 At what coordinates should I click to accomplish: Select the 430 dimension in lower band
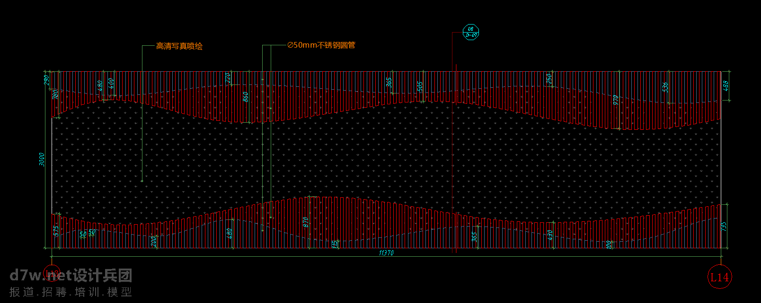pyautogui.click(x=550, y=235)
